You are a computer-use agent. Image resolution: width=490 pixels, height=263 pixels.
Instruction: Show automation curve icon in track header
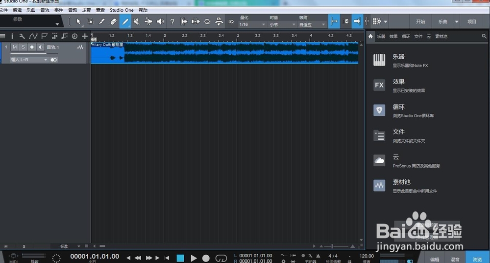pos(33,36)
